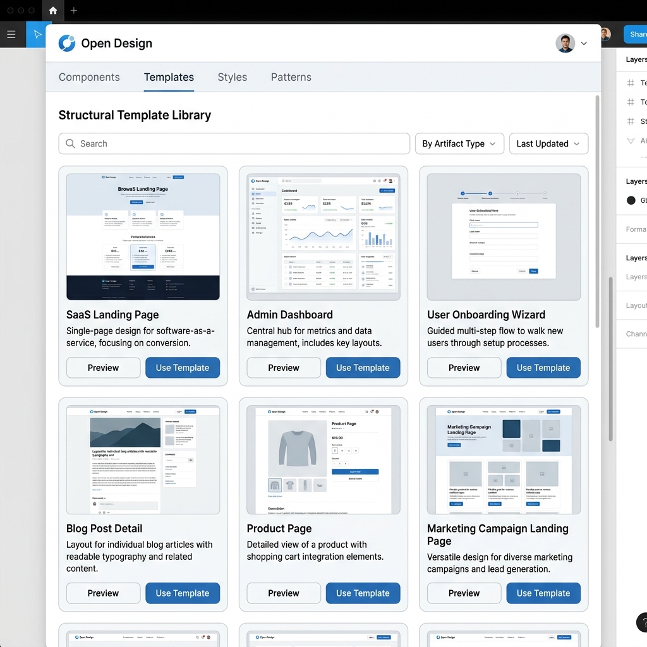Click the black color swatch in Layers panel
This screenshot has width=647, height=647.
[631, 200]
